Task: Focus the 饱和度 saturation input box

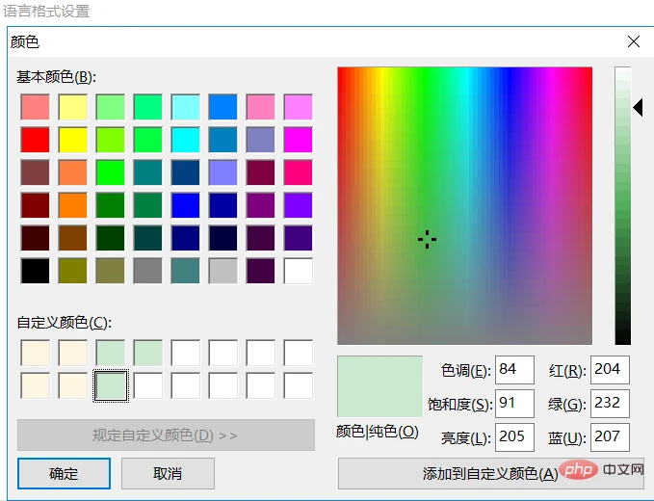Action: (513, 404)
